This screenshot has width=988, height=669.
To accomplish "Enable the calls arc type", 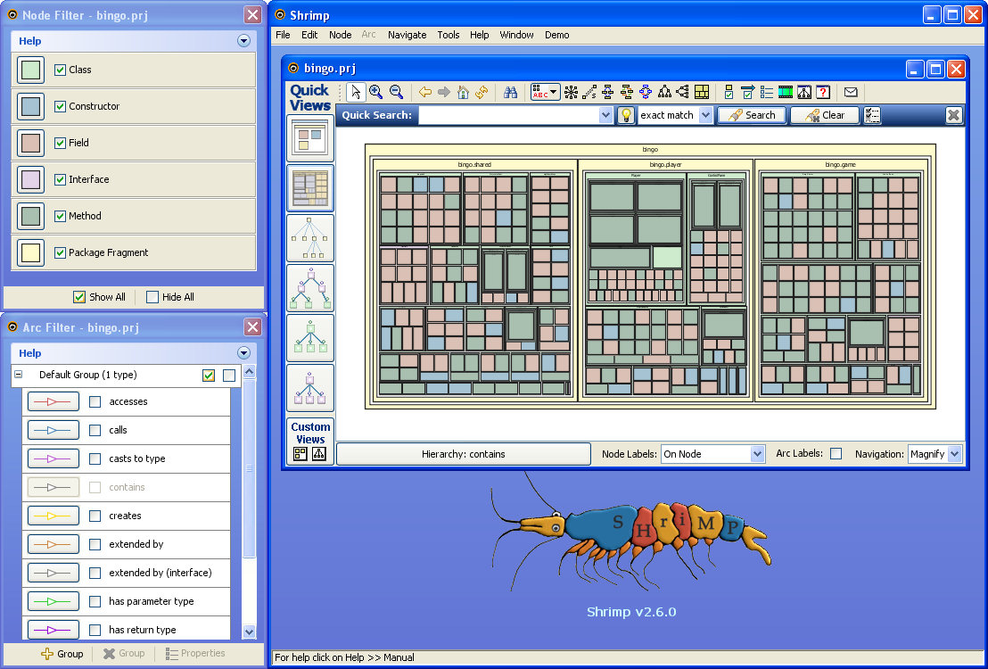I will [95, 430].
